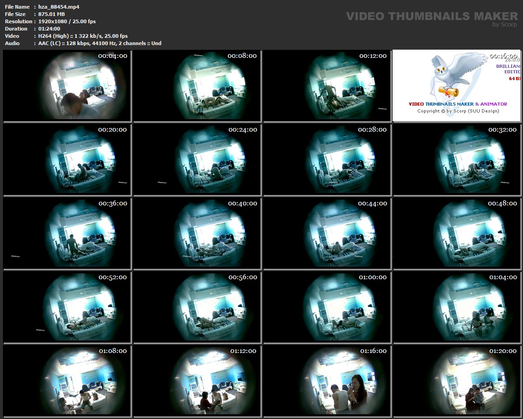This screenshot has width=523, height=419.
Task: Click the 'Resolution' label
Action: pos(18,21)
